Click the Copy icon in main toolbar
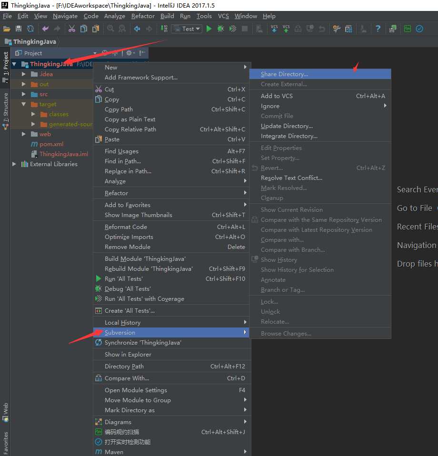The height and width of the screenshot is (456, 438). (84, 29)
